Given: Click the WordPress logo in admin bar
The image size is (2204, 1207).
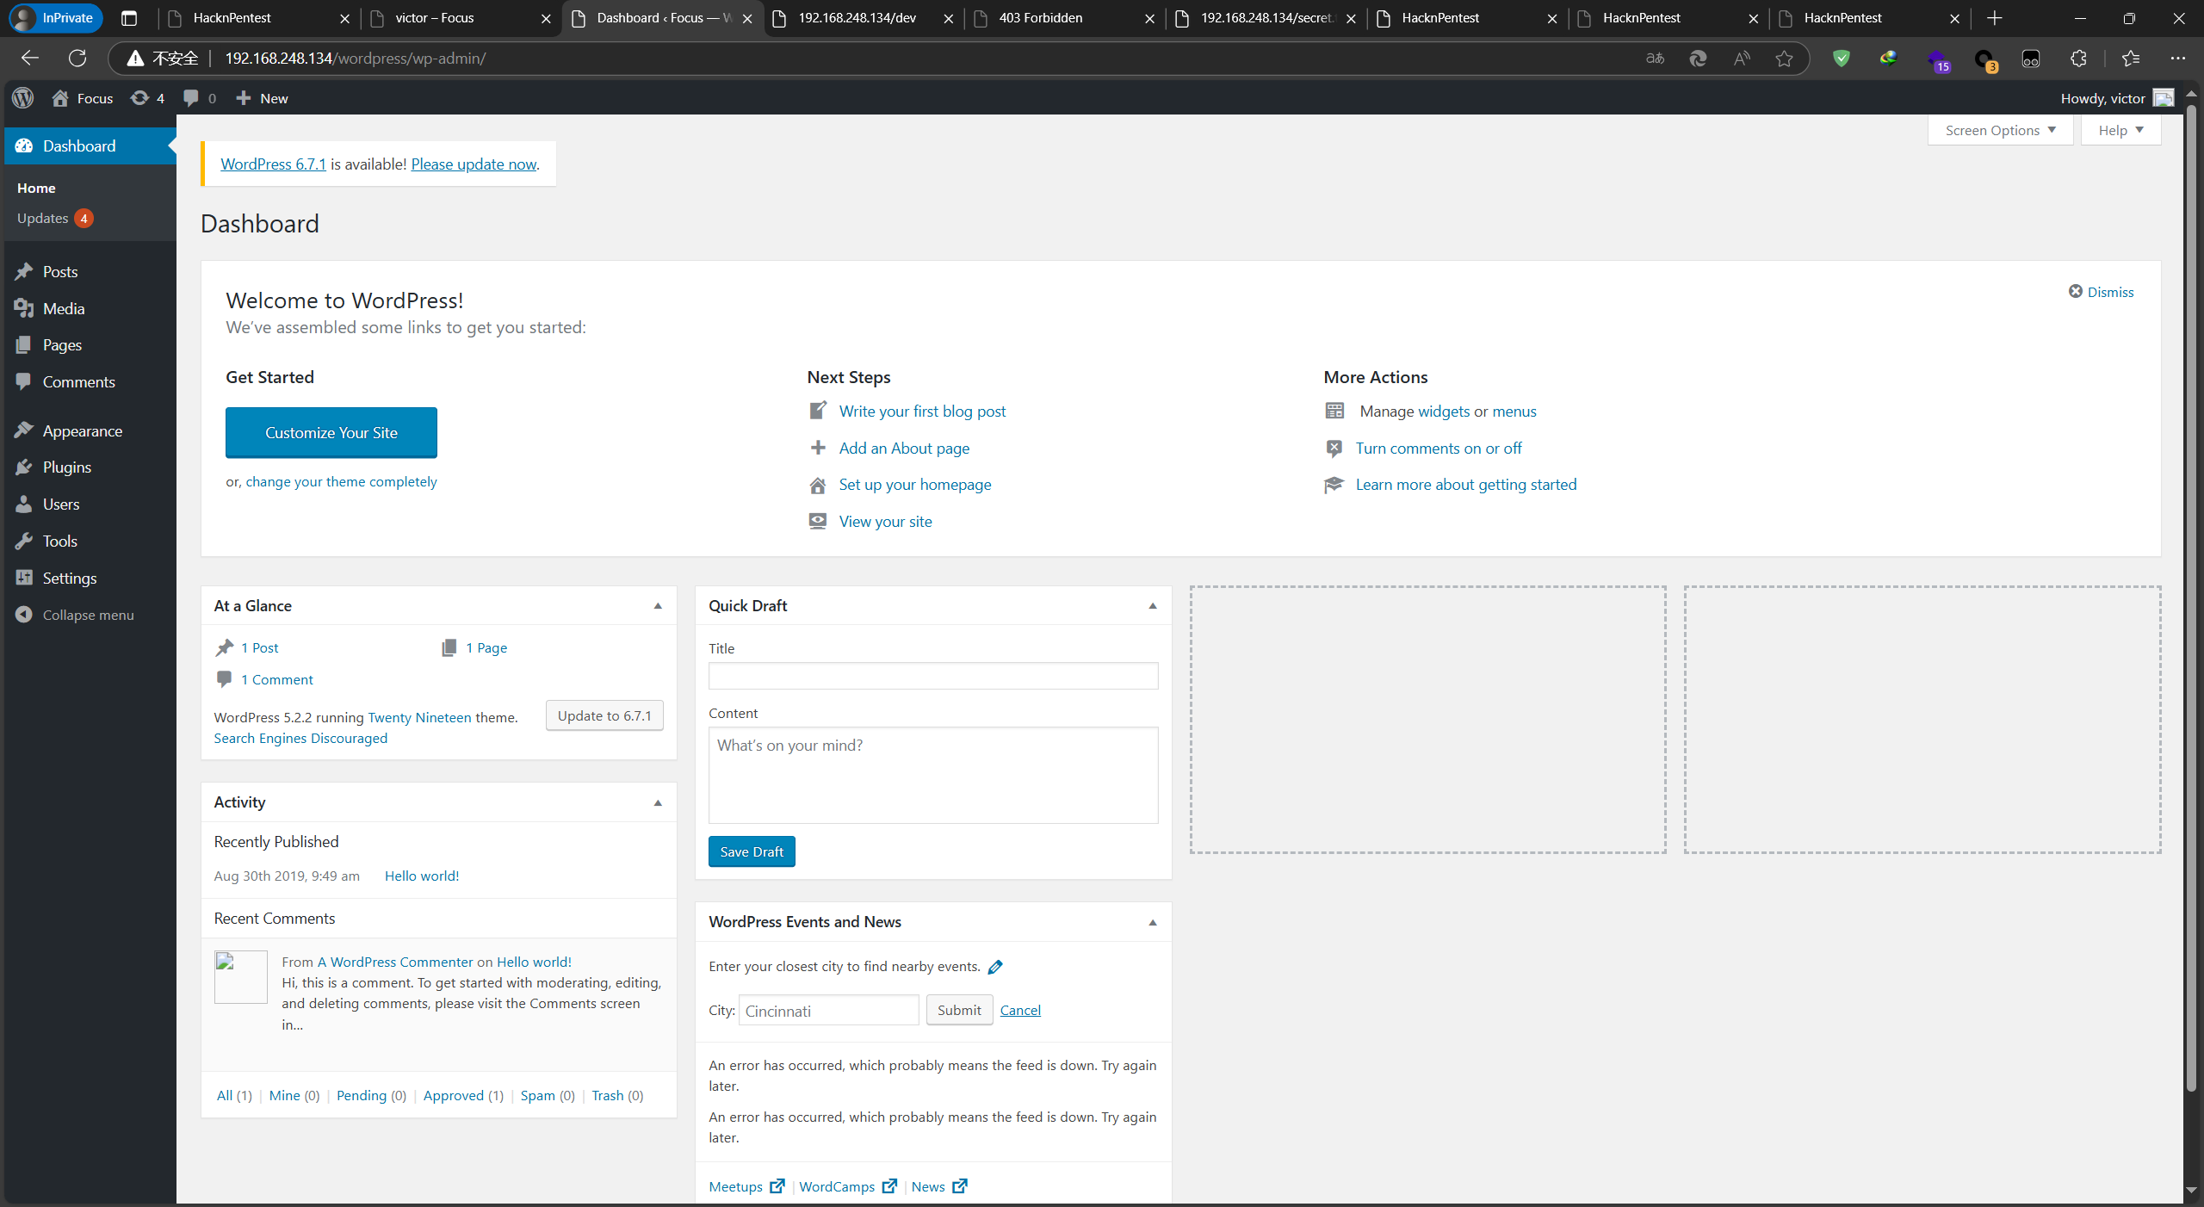Looking at the screenshot, I should pos(23,98).
